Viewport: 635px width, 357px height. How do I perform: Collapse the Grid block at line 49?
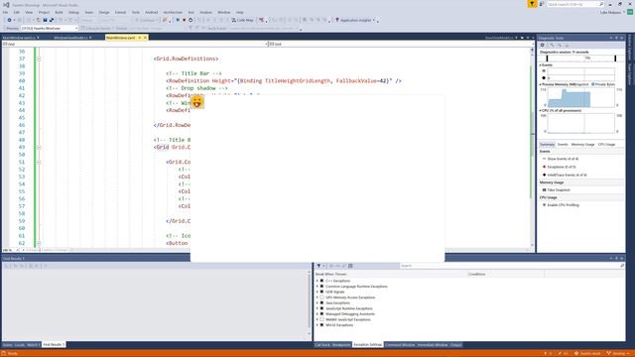pyautogui.click(x=39, y=148)
